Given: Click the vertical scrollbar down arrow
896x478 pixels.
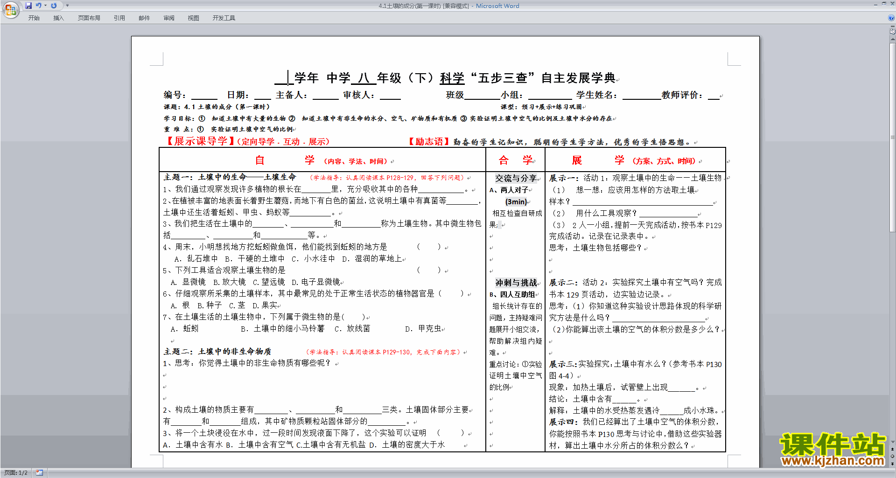Looking at the screenshot, I should pyautogui.click(x=893, y=442).
